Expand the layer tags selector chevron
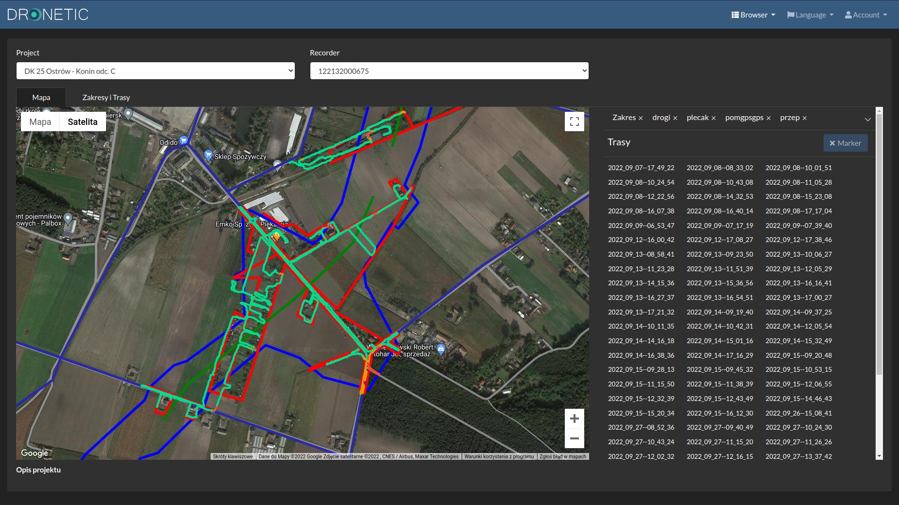This screenshot has height=505, width=899. (x=867, y=120)
